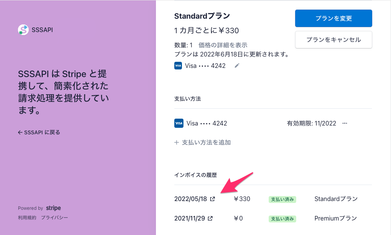The width and height of the screenshot is (391, 235).
Task: Click 支払い方法を追加 to add a payment method
Action: [206, 142]
